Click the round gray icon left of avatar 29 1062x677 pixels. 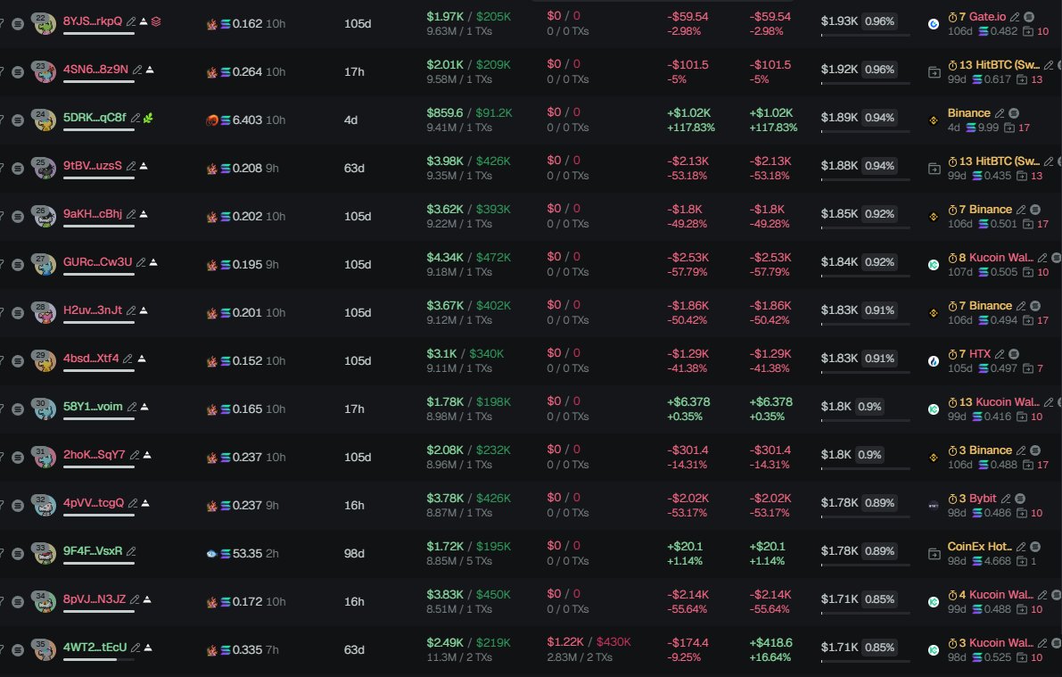(17, 360)
